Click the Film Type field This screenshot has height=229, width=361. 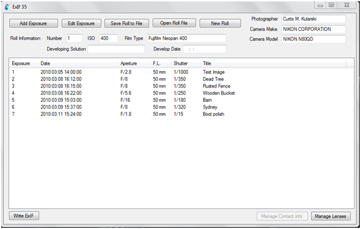(187, 38)
